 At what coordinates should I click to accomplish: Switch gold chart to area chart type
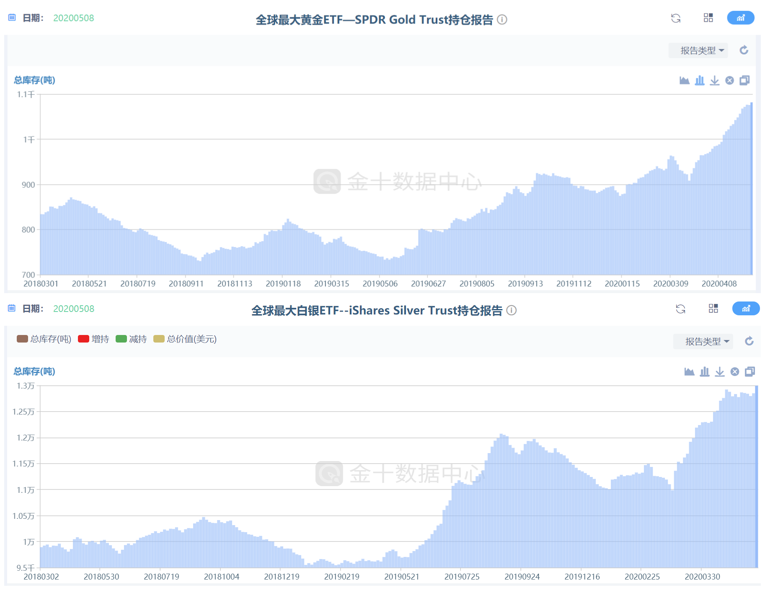coord(685,80)
